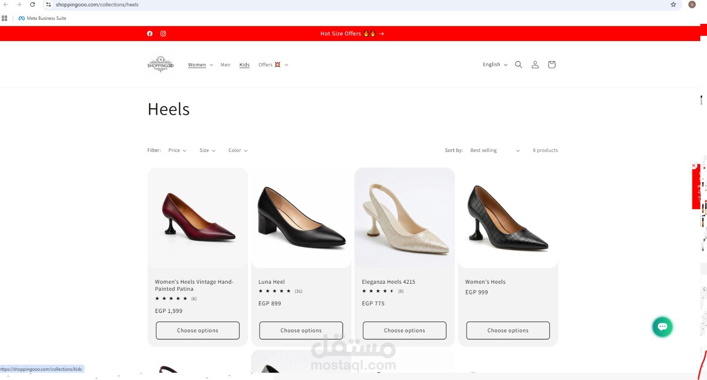Open the Meta Business Suite bookmark
The image size is (707, 380).
coord(42,18)
